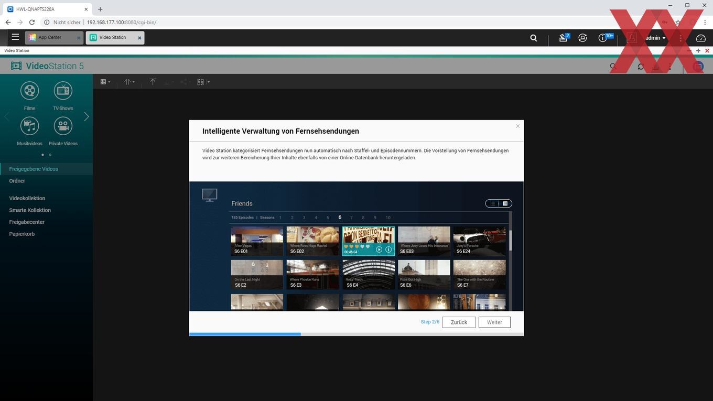Screen dimensions: 713x401
Task: Open a new browser tab
Action: (x=100, y=9)
